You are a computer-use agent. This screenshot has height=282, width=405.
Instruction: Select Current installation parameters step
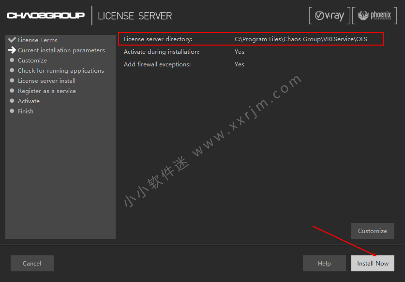click(x=61, y=50)
